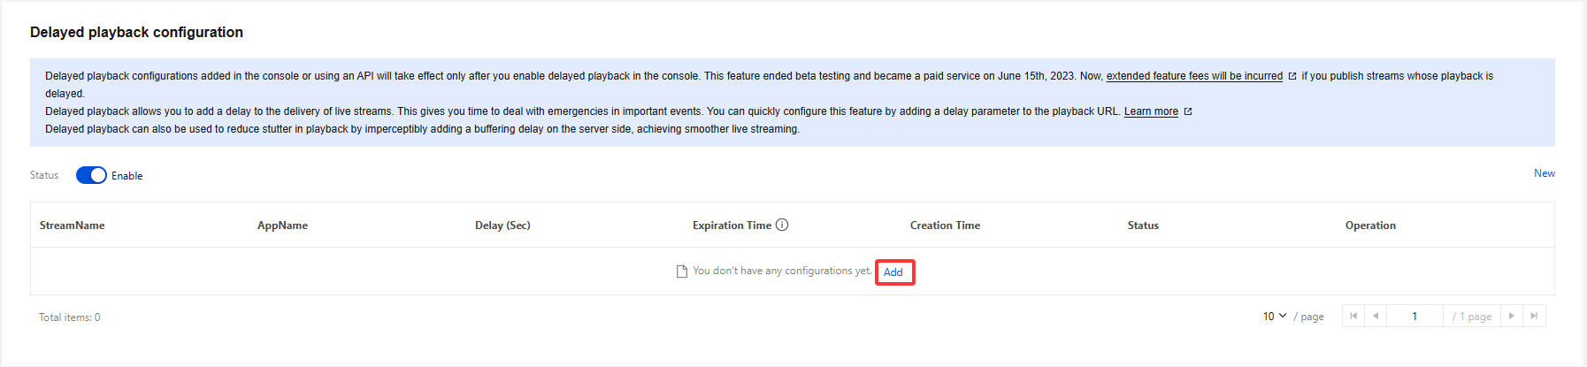Open the extended feature fees link
Screen dimensions: 1587x367
pyautogui.click(x=1194, y=76)
